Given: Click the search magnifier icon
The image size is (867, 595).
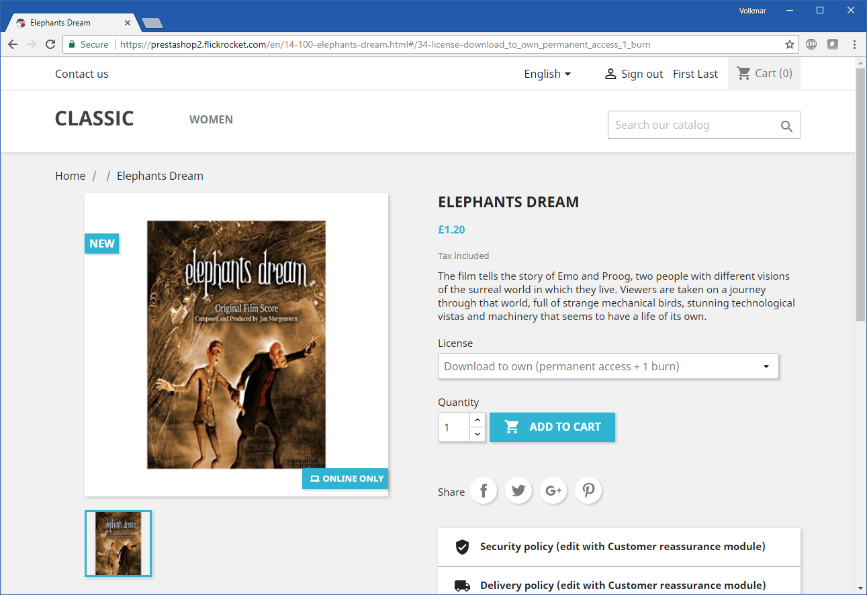Looking at the screenshot, I should (x=786, y=126).
